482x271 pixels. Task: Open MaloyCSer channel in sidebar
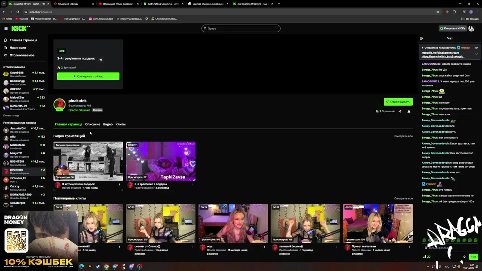tap(24, 99)
